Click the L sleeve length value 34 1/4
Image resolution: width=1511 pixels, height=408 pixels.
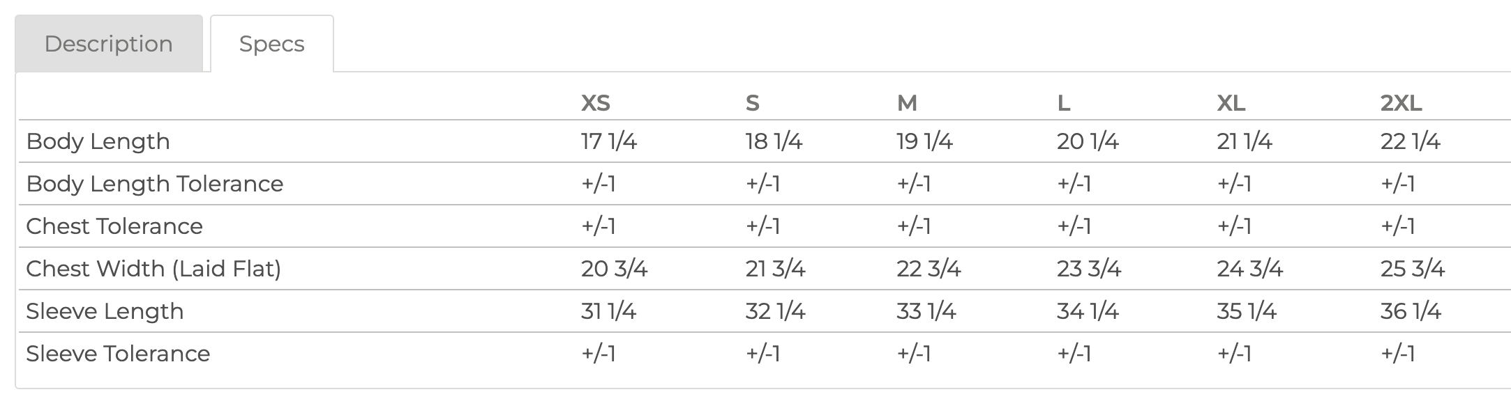pos(1087,311)
